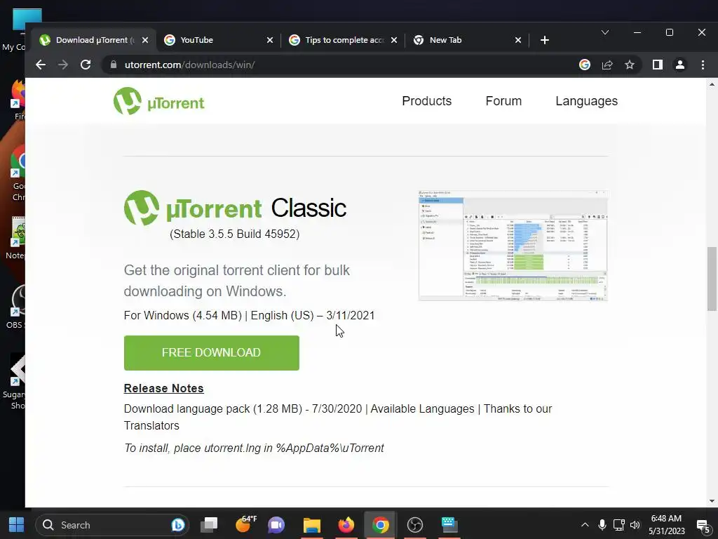Open the video chat app on taskbar

click(276, 525)
